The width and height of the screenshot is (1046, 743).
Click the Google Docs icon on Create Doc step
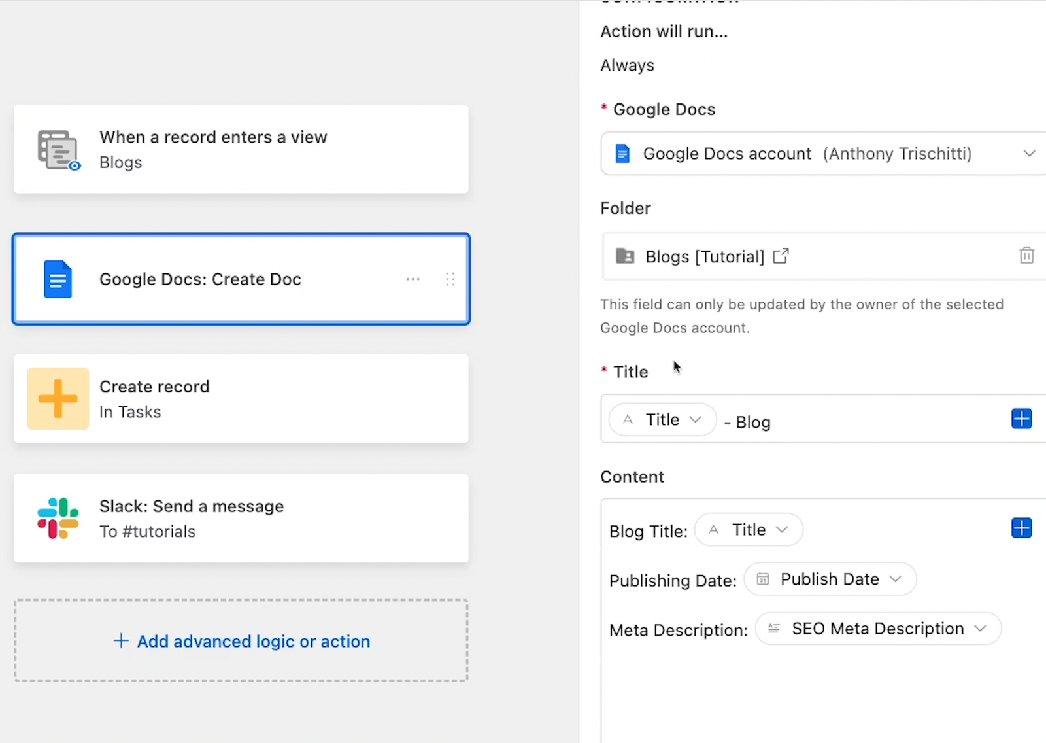[x=58, y=279]
